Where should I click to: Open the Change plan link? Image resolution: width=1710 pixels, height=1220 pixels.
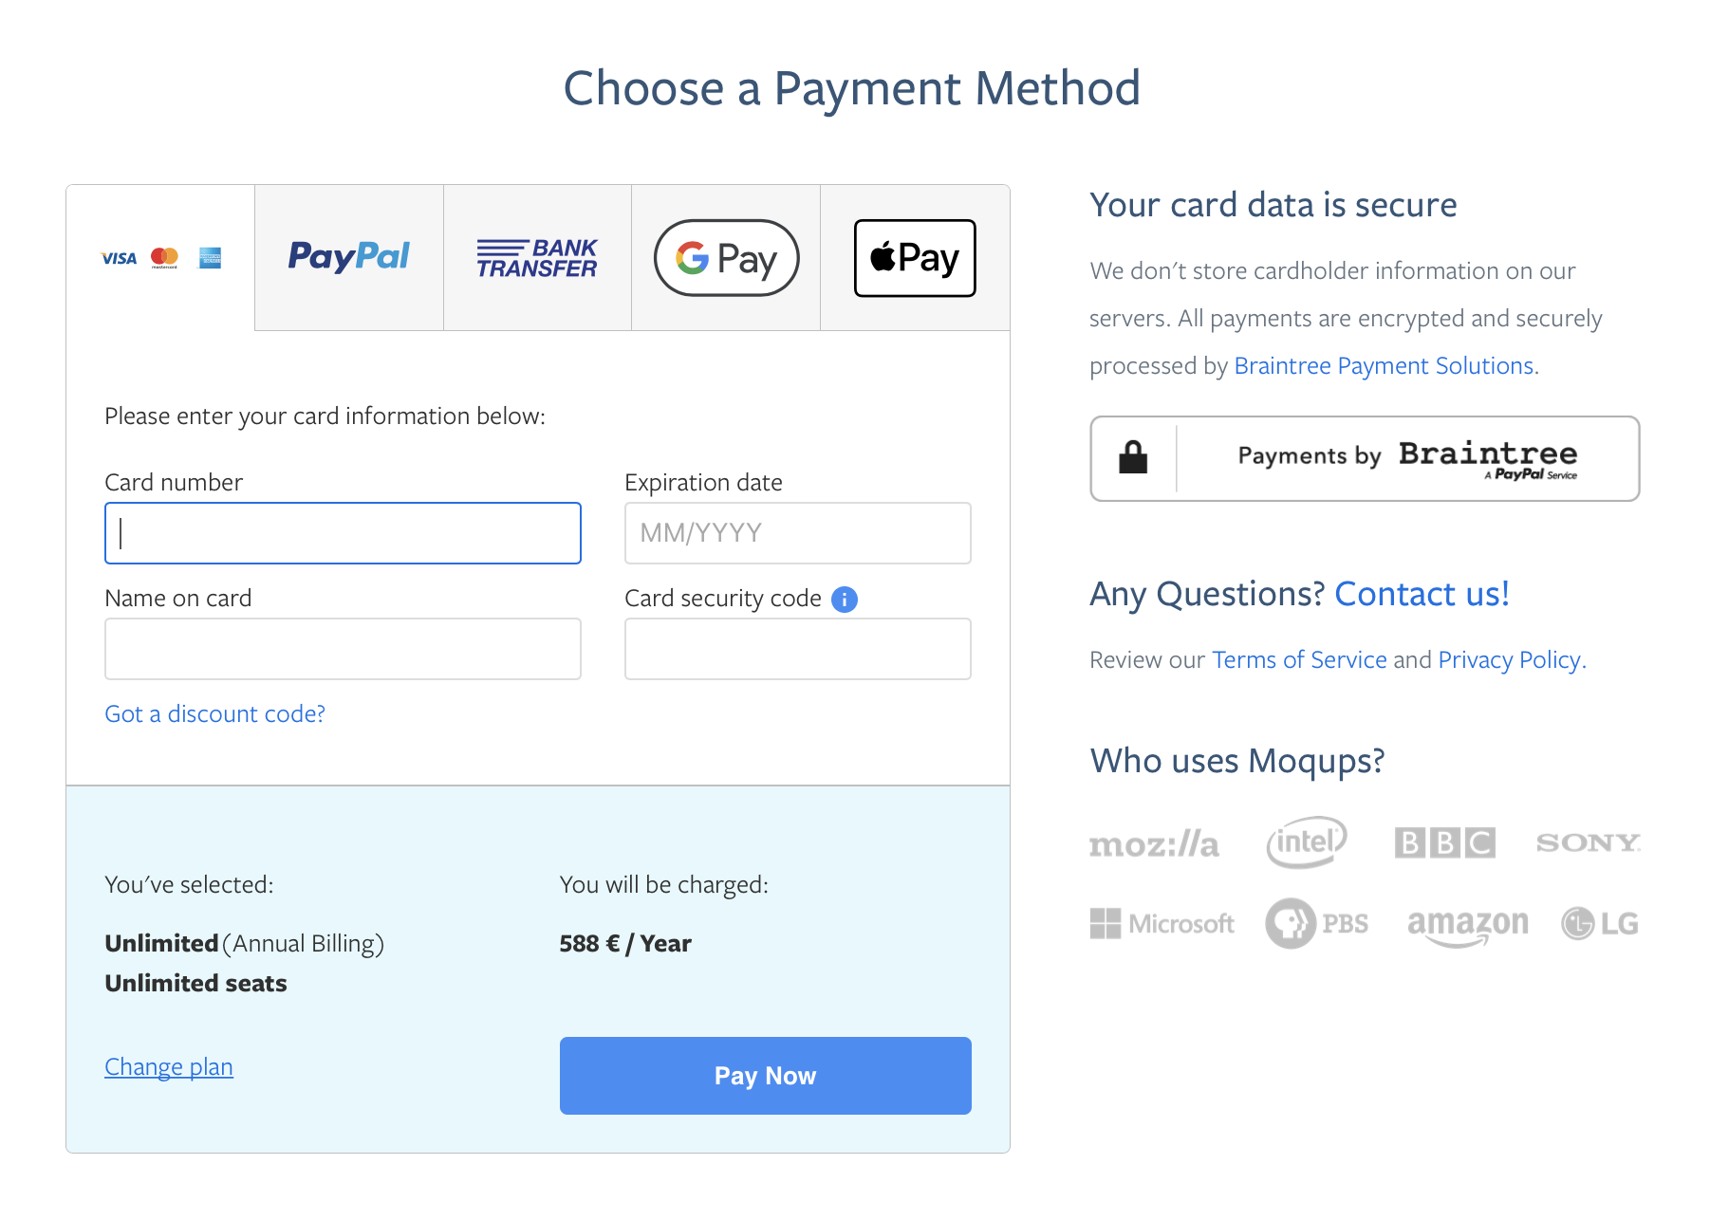pyautogui.click(x=168, y=1066)
